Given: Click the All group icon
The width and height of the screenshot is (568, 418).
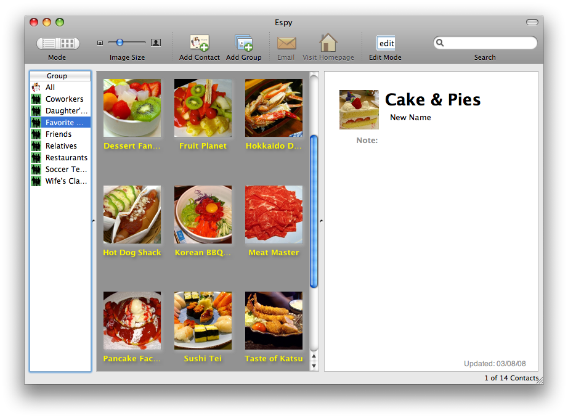Looking at the screenshot, I should pos(36,88).
